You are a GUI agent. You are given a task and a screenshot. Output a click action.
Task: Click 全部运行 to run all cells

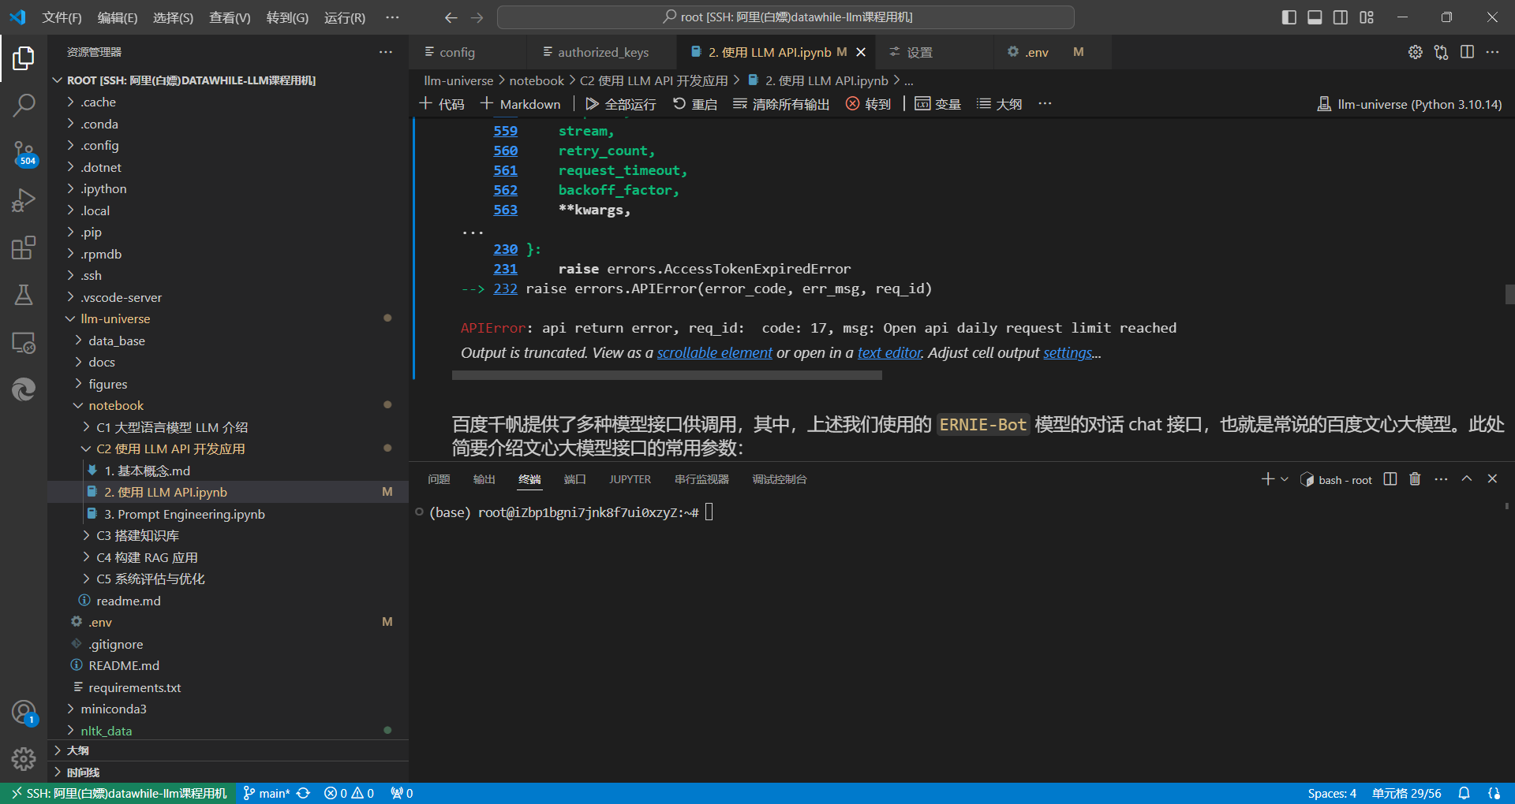coord(620,104)
